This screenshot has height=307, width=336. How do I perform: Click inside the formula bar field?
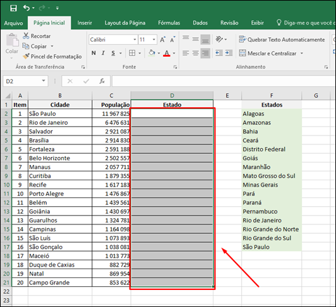(224, 81)
